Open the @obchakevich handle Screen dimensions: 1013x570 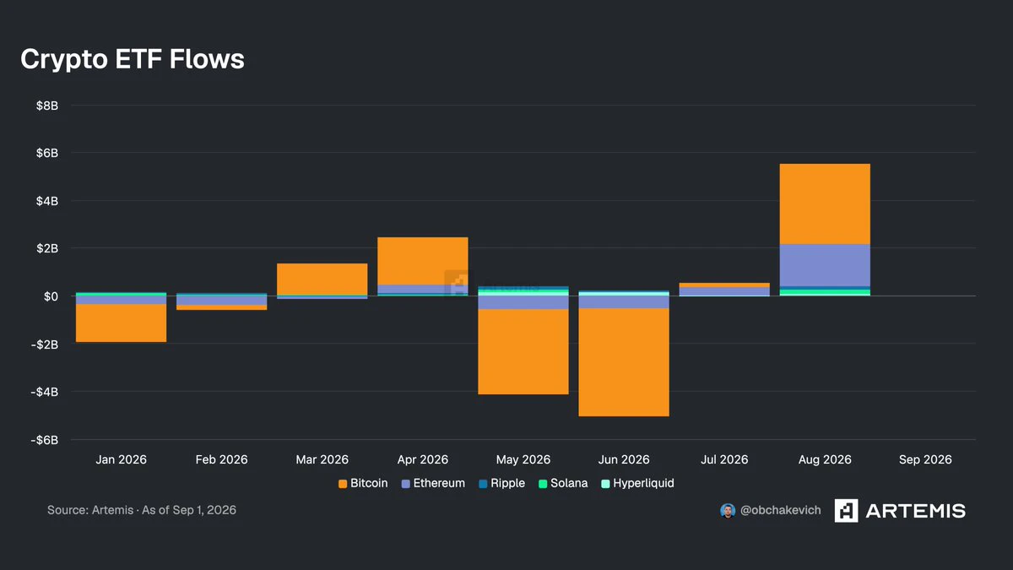(780, 510)
